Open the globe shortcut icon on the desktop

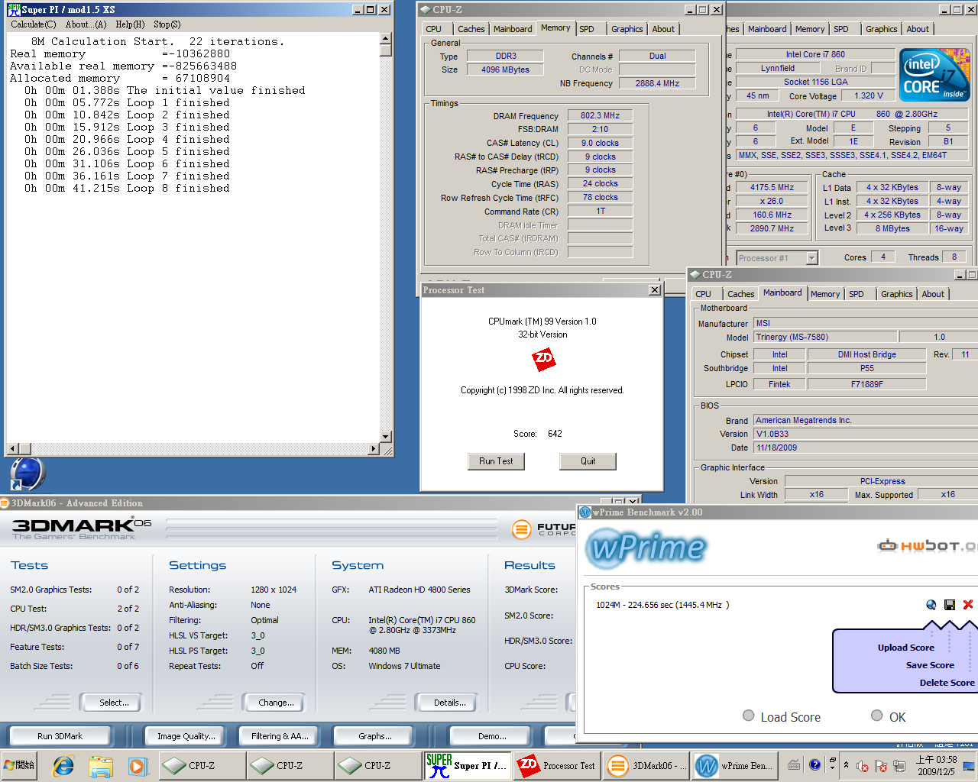tap(28, 473)
